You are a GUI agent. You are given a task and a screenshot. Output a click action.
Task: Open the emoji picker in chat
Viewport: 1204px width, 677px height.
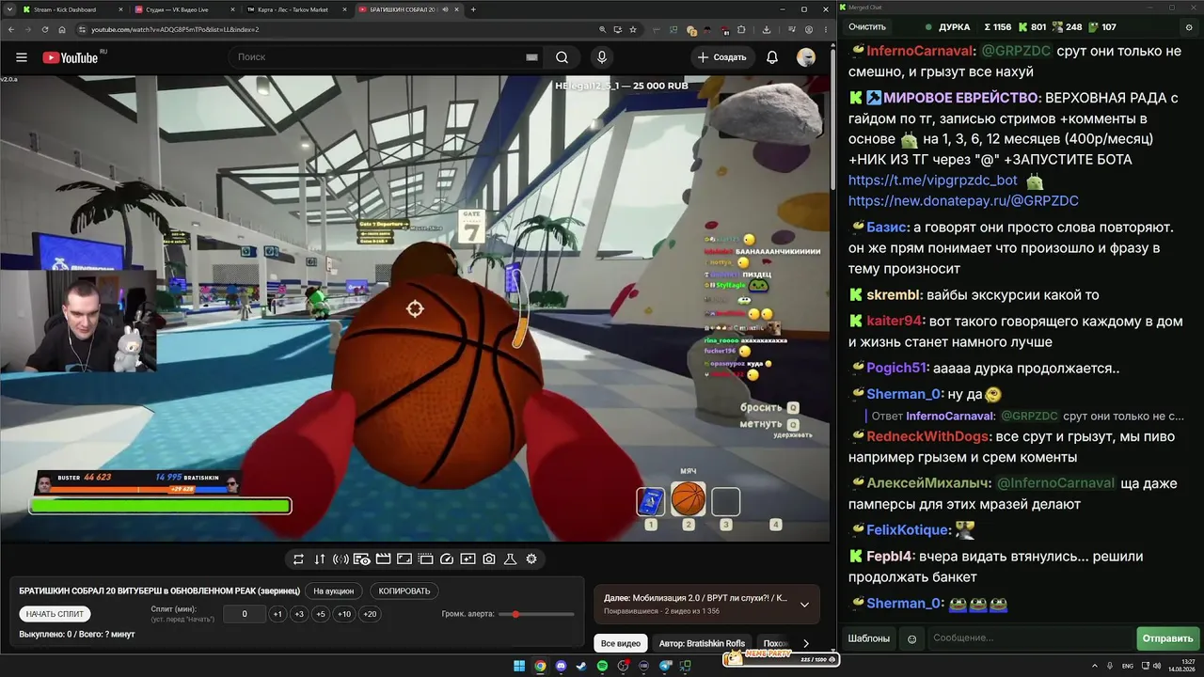pyautogui.click(x=911, y=638)
